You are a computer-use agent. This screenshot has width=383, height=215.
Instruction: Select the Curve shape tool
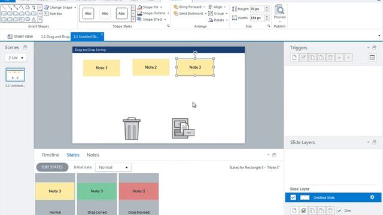click(x=22, y=8)
